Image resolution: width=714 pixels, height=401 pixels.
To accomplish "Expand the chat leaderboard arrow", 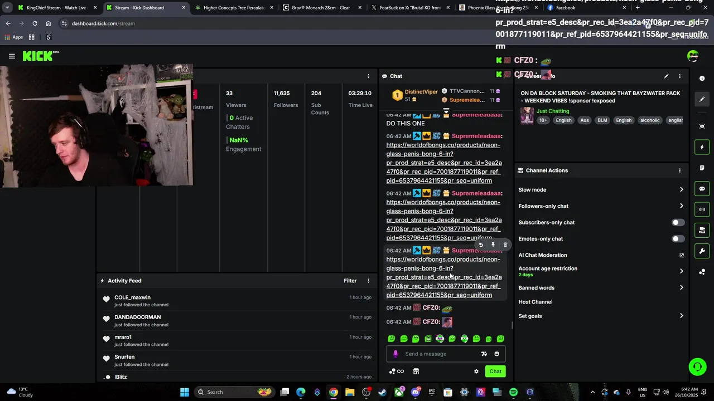I will click(446, 111).
